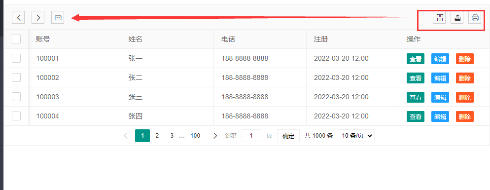This screenshot has height=190, width=490.
Task: Click 编辑 for 张三
Action: 440,97
